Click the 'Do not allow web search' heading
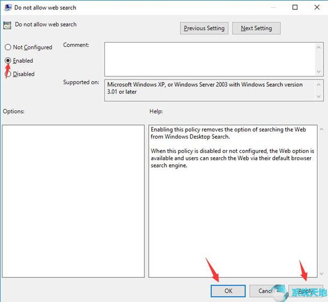Viewport: 328px width, 302px height. 45,25
